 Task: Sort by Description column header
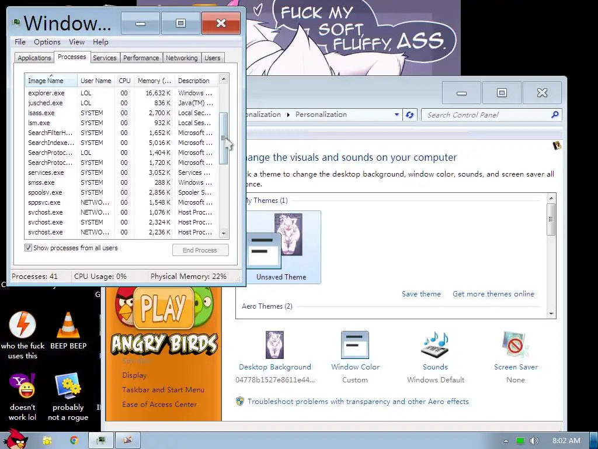pyautogui.click(x=196, y=81)
